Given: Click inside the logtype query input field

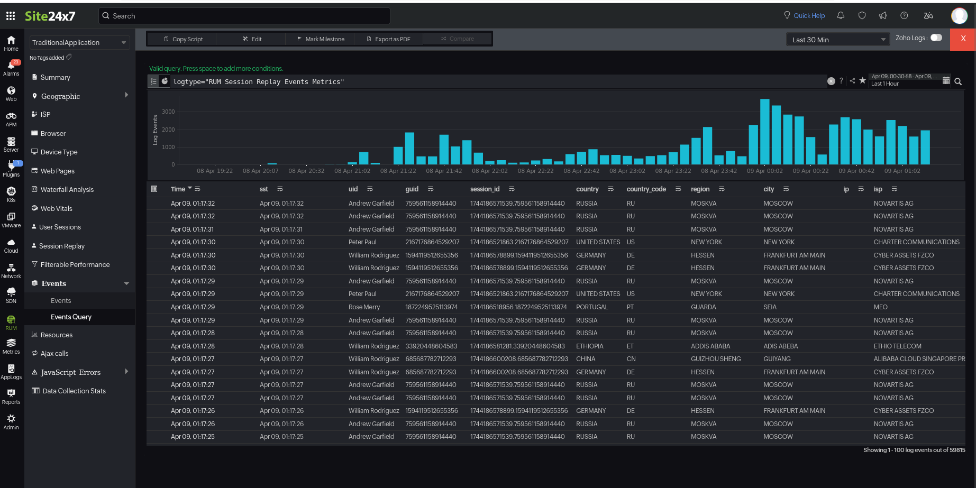Looking at the screenshot, I should tap(476, 81).
